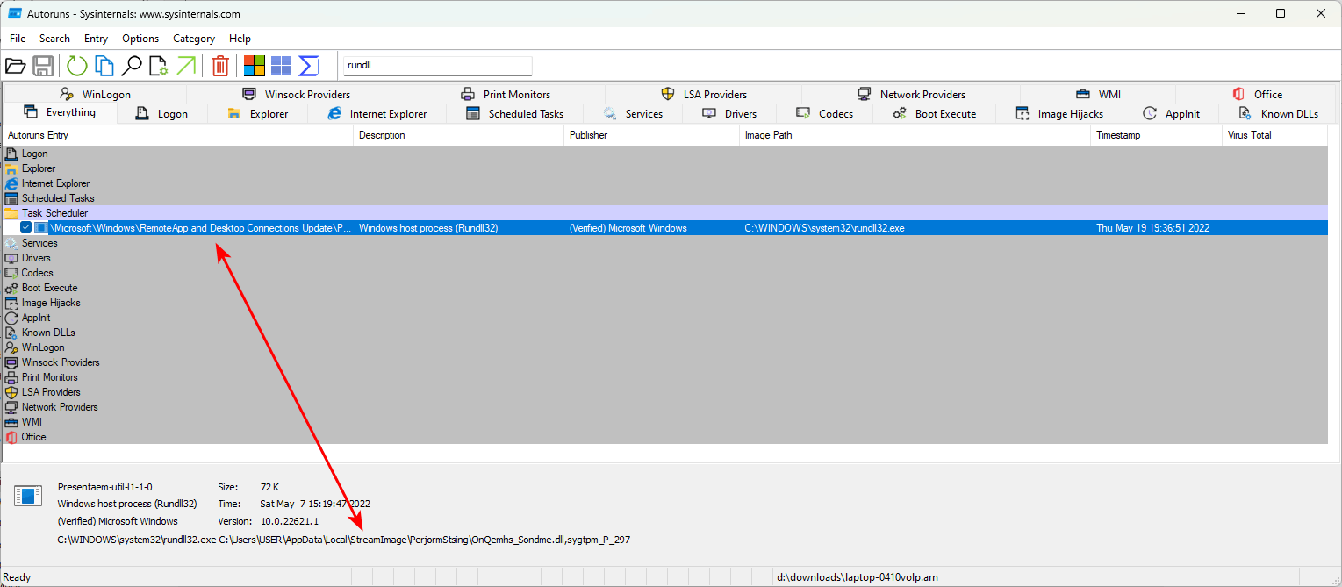Select the WinLogon category row in list
The image size is (1342, 587).
pyautogui.click(x=665, y=347)
